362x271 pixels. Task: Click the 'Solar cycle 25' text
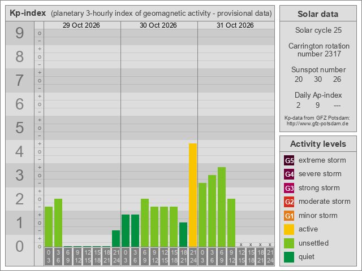click(318, 30)
